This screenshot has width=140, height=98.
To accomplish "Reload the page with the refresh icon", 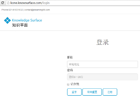I will [3, 3].
